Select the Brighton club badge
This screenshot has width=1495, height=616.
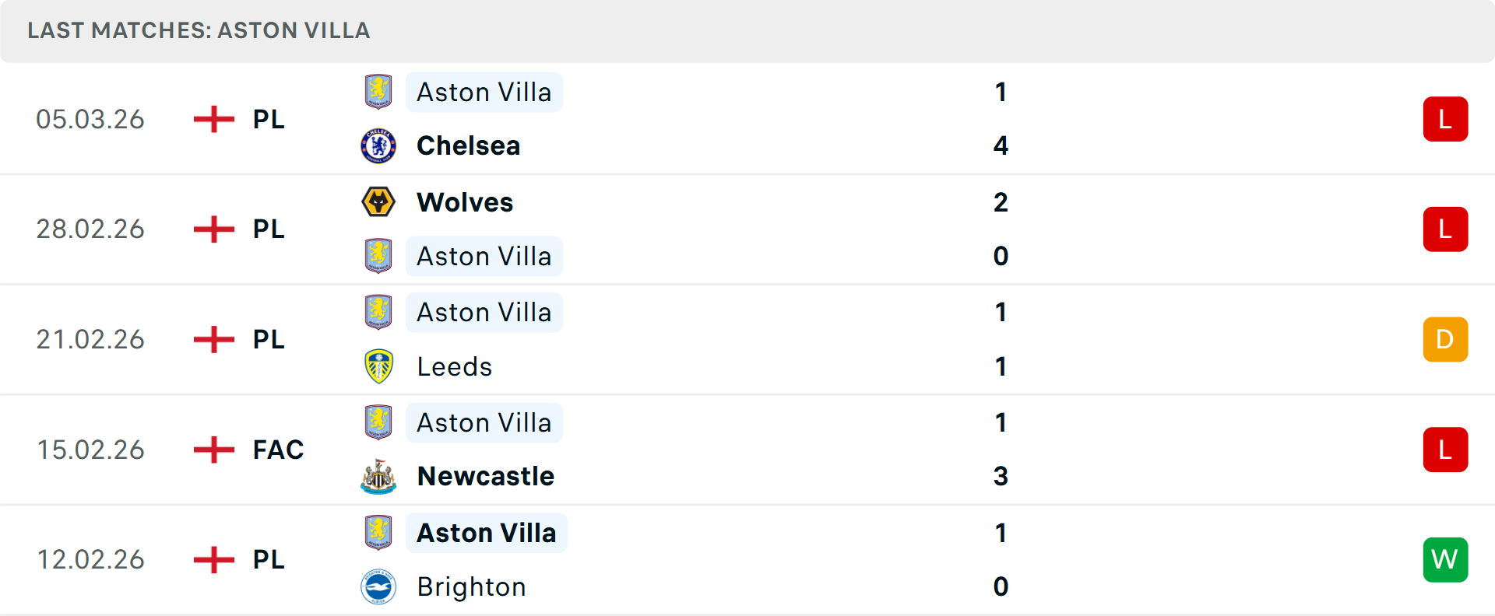point(378,586)
